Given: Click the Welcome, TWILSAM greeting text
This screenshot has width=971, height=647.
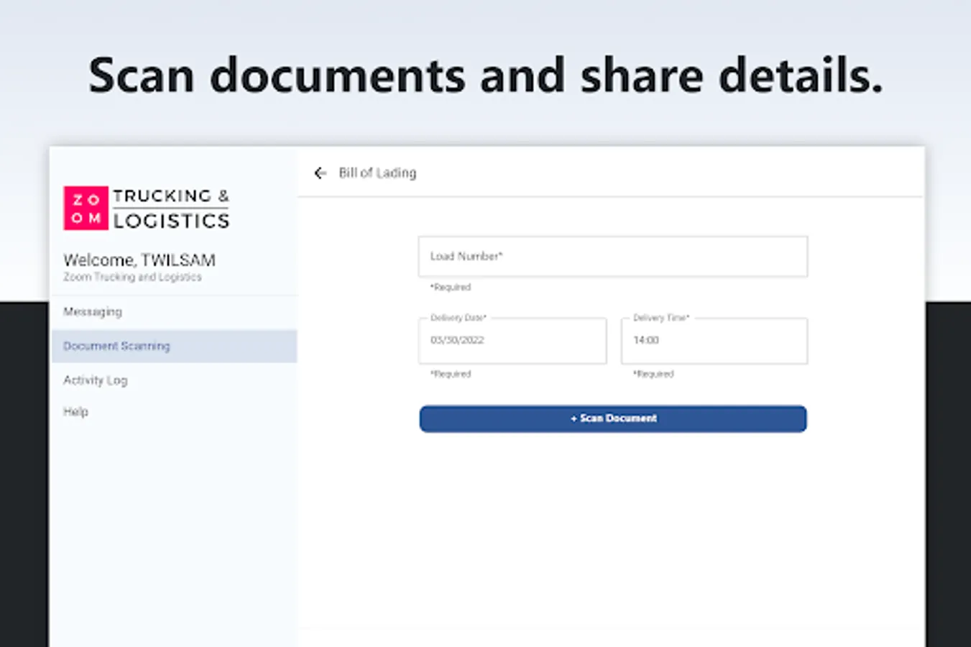Looking at the screenshot, I should 139,260.
